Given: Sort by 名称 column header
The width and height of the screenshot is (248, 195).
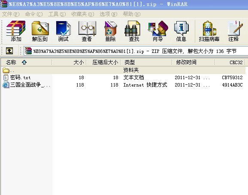Looking at the screenshot, I should (x=26, y=62).
